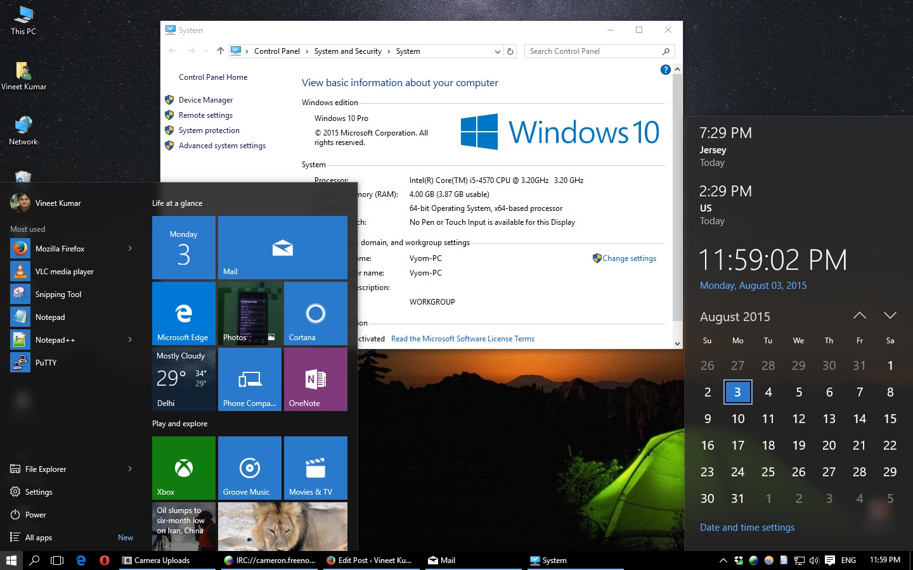Open Task View from the taskbar
Image resolution: width=913 pixels, height=570 pixels.
57,560
